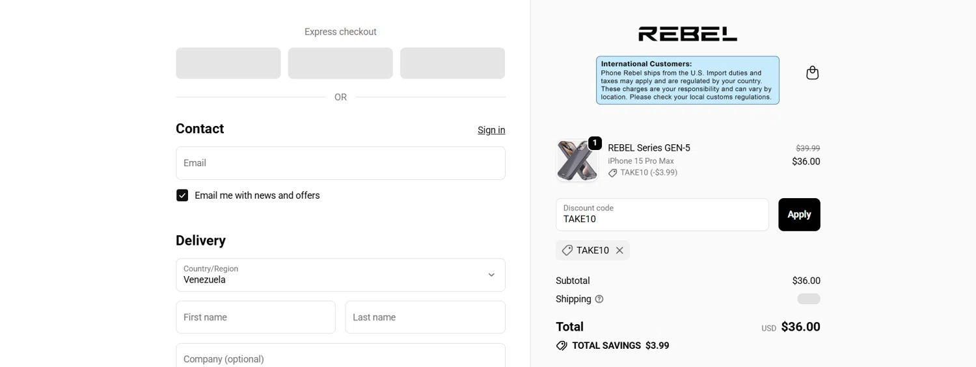
Task: Uncheck Email me with news and offers
Action: 182,196
